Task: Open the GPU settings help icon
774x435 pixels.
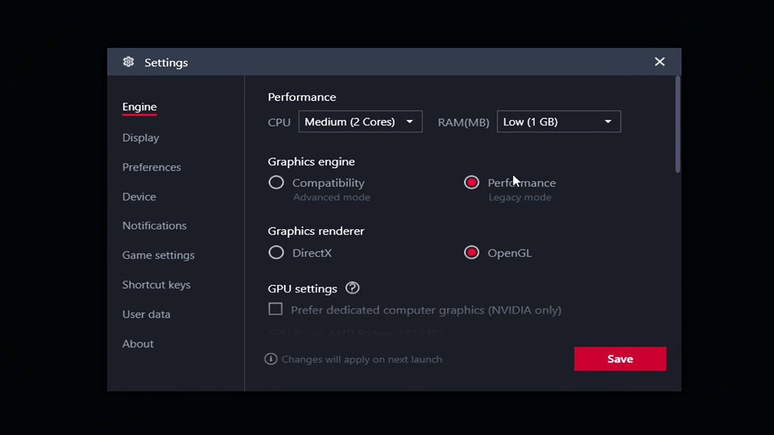Action: coord(353,288)
